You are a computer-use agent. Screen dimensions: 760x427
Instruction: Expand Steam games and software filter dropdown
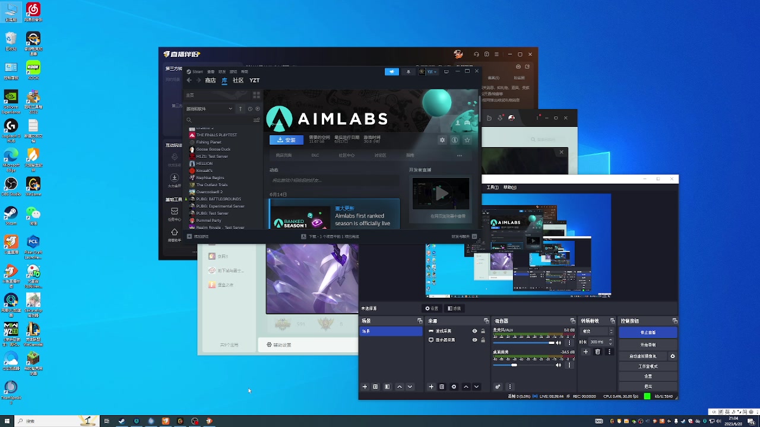[x=210, y=109]
